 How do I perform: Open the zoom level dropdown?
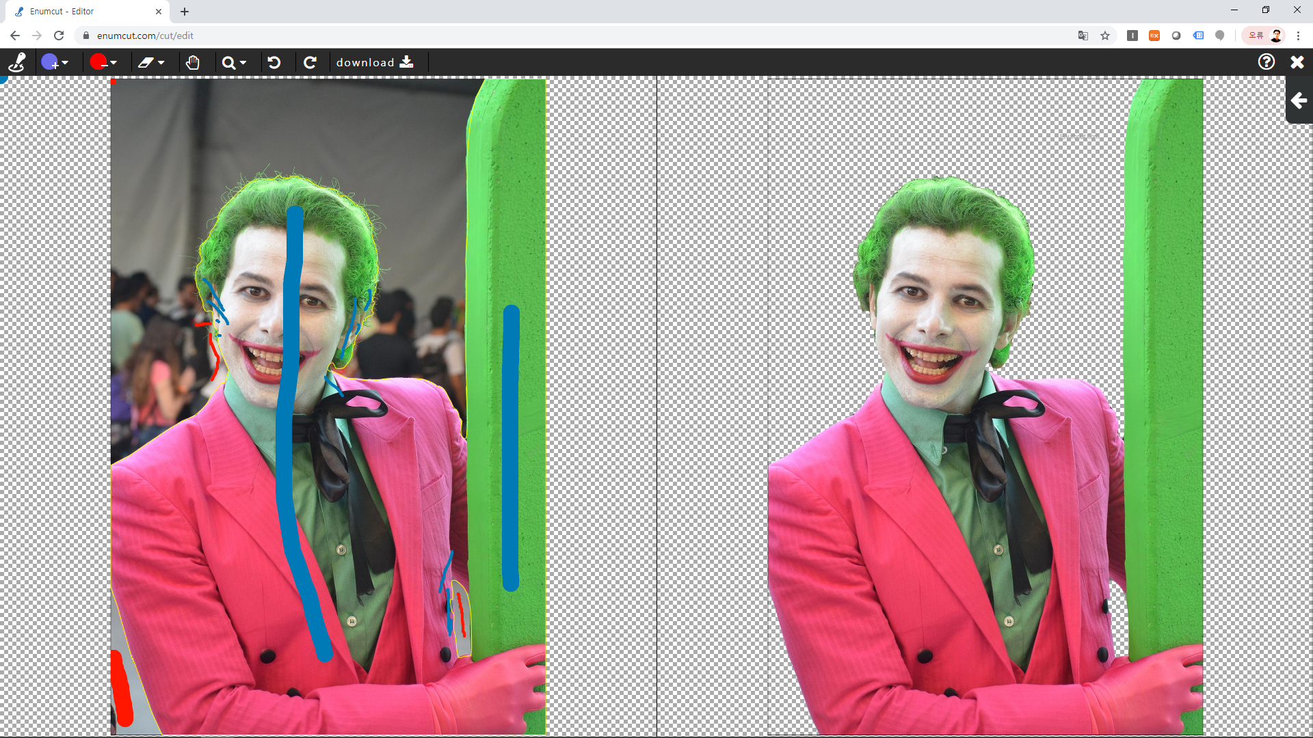pyautogui.click(x=243, y=63)
